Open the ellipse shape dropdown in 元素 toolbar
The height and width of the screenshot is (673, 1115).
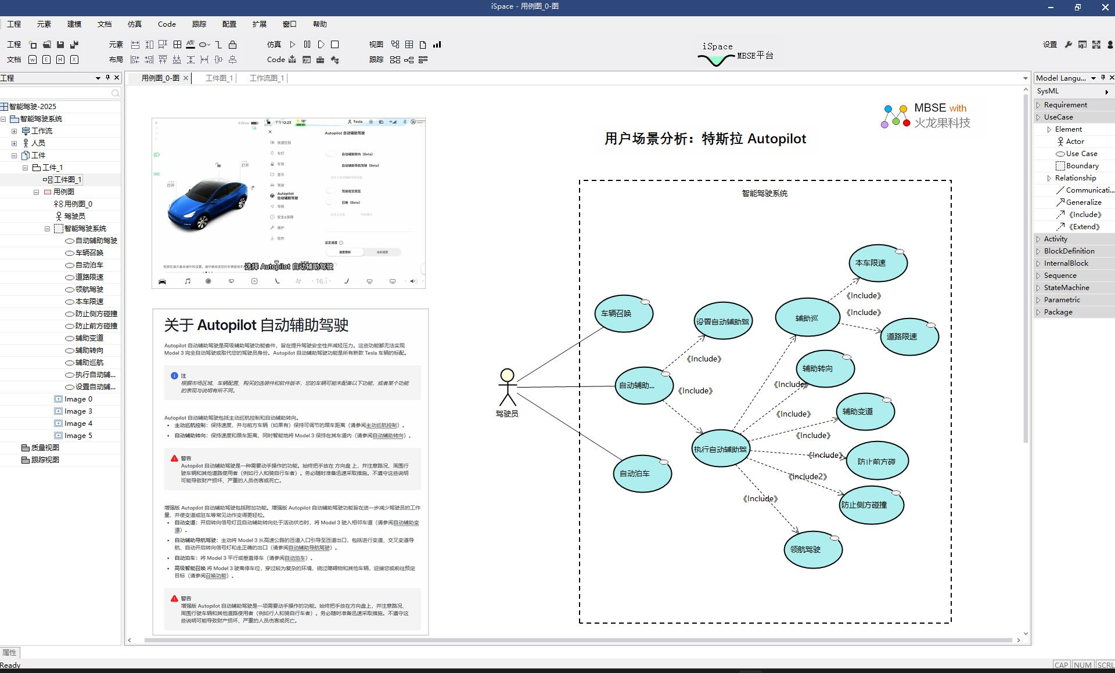[x=204, y=45]
